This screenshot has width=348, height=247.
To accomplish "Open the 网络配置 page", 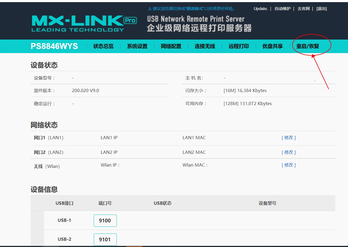I will (170, 46).
